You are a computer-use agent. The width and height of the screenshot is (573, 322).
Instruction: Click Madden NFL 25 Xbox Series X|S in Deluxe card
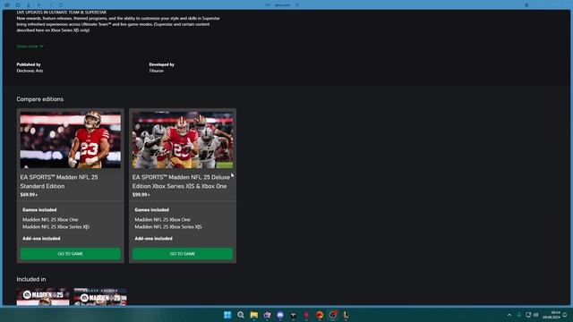click(168, 226)
